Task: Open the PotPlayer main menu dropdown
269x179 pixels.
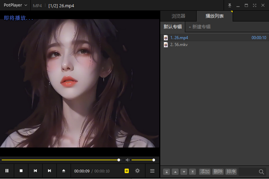Action: coord(16,5)
